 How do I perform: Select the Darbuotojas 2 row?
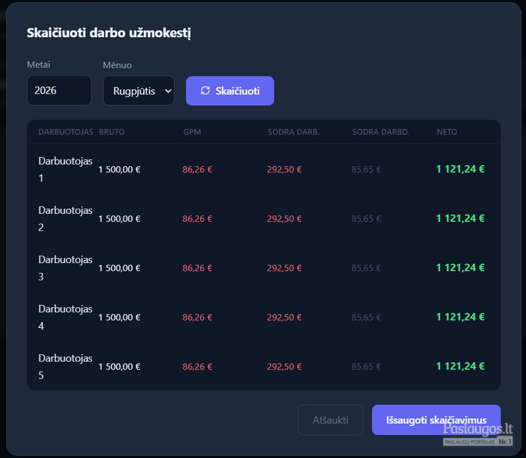[264, 218]
